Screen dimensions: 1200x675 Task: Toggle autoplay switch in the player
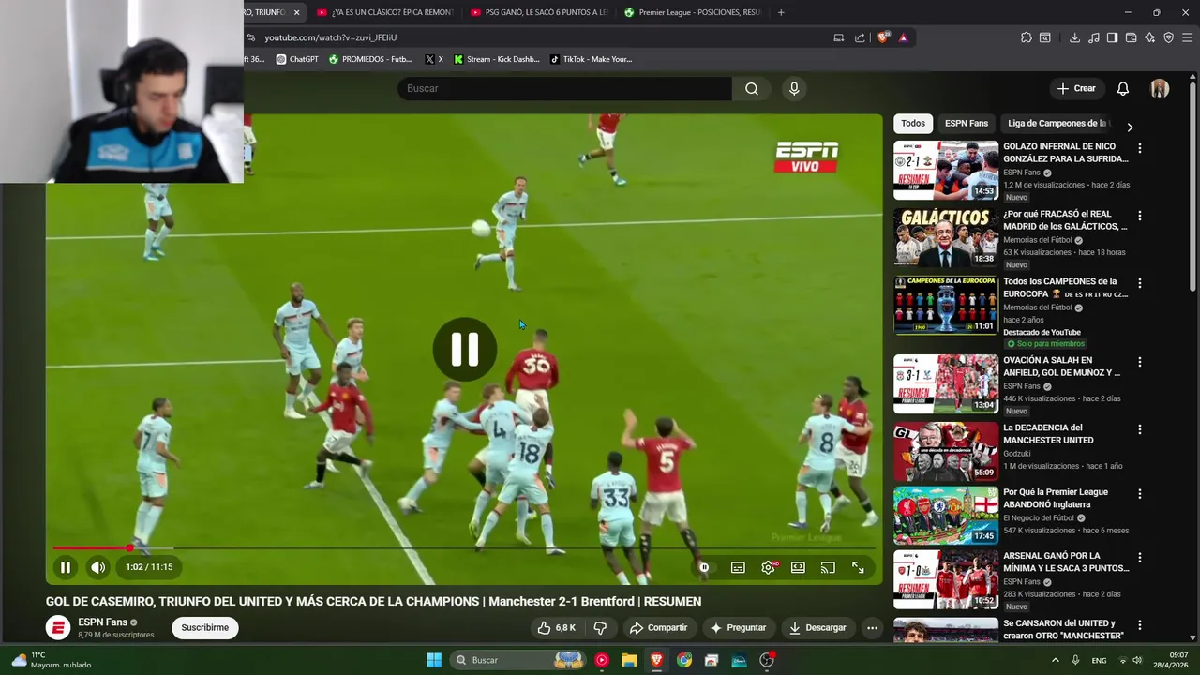[704, 567]
